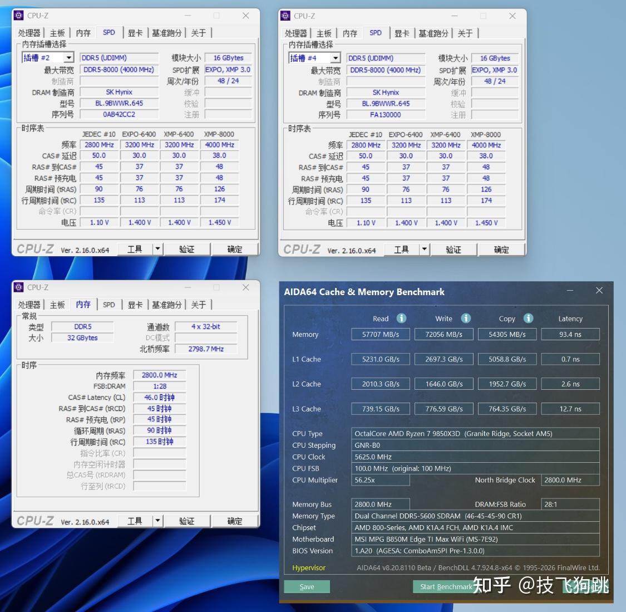626x612 pixels.
Task: Click DDR5-8000 (4000 MHz) field in slot #2
Action: (119, 70)
